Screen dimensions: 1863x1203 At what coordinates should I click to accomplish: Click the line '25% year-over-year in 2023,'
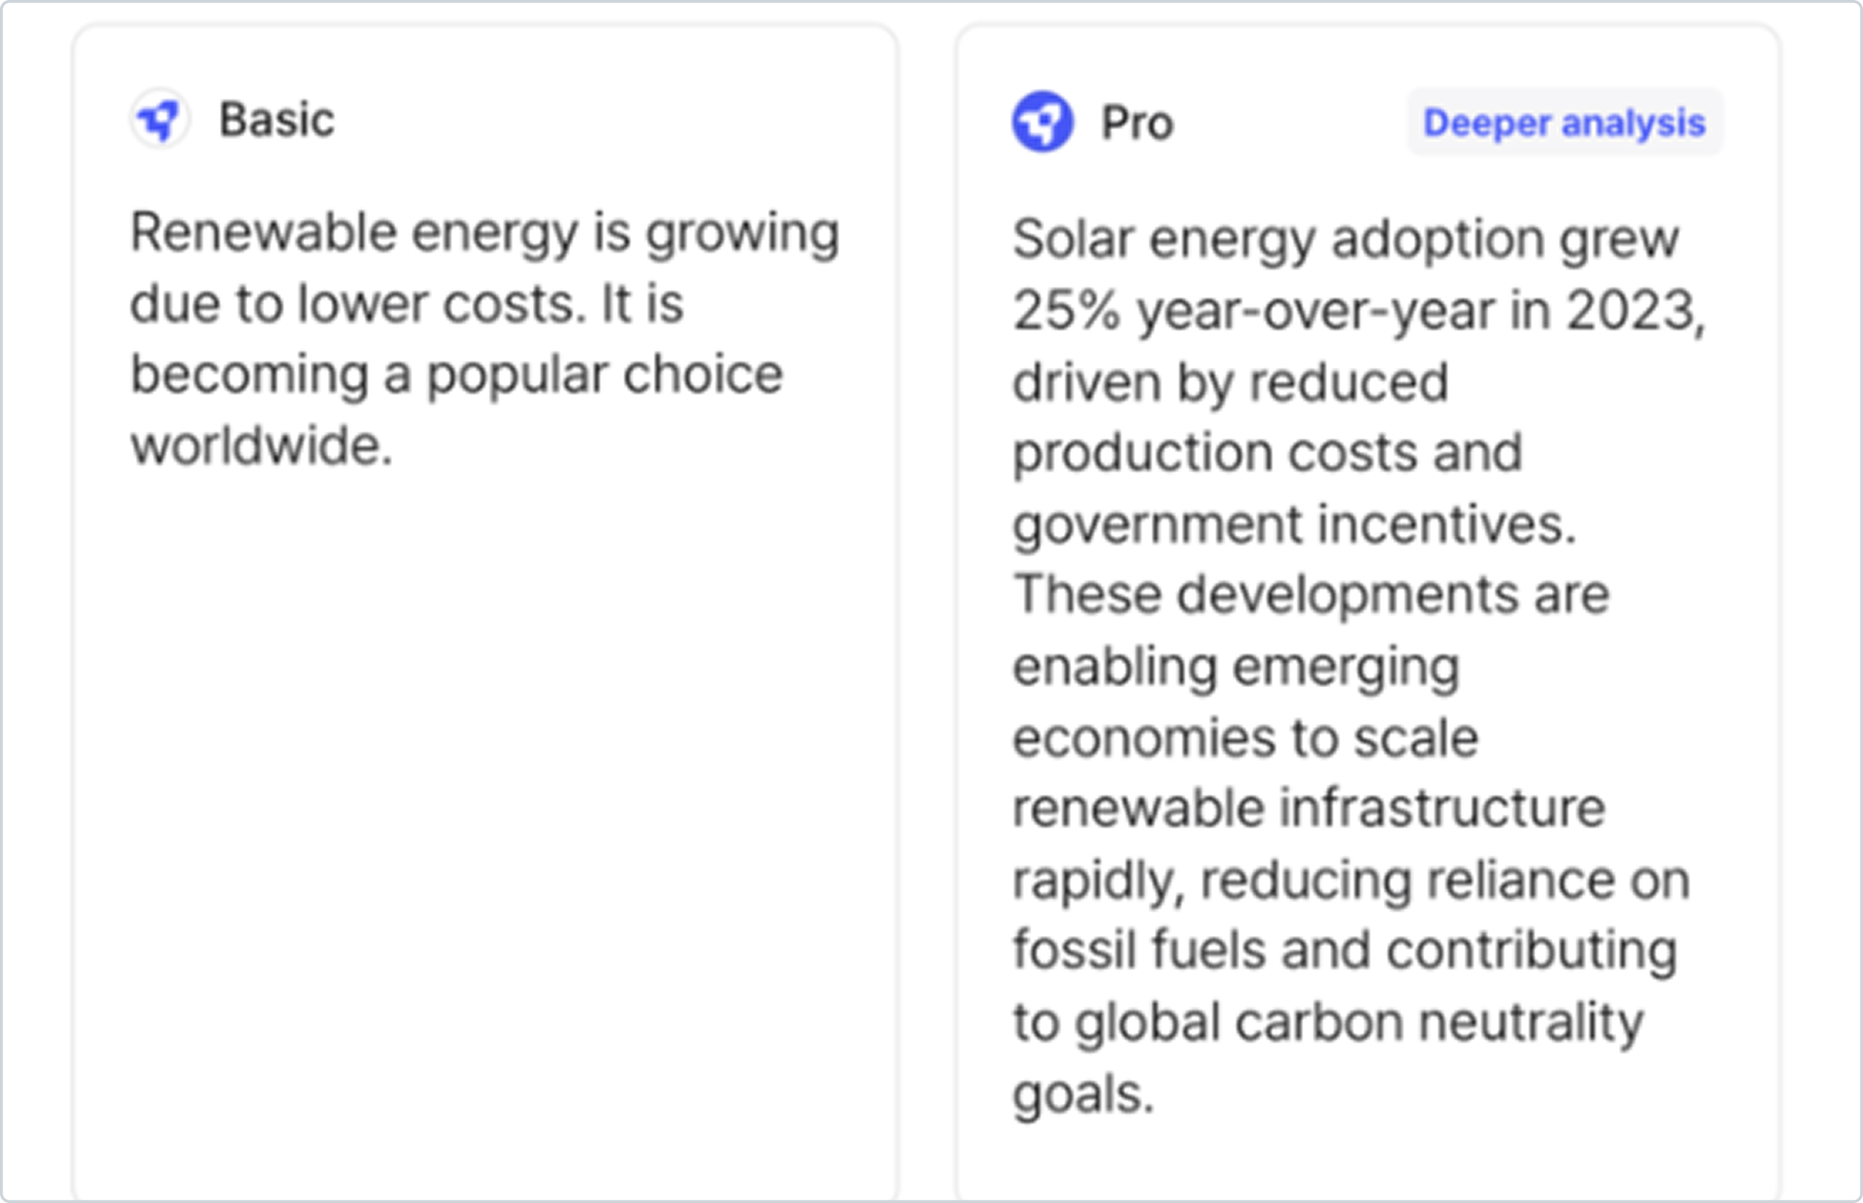pos(1358,311)
